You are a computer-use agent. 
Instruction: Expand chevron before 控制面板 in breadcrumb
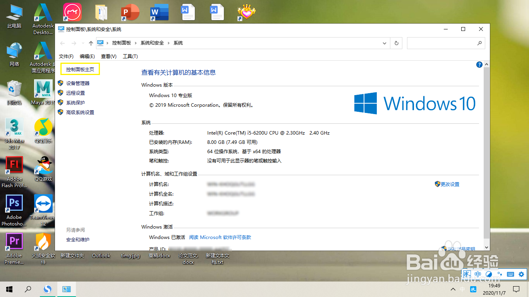tap(108, 43)
